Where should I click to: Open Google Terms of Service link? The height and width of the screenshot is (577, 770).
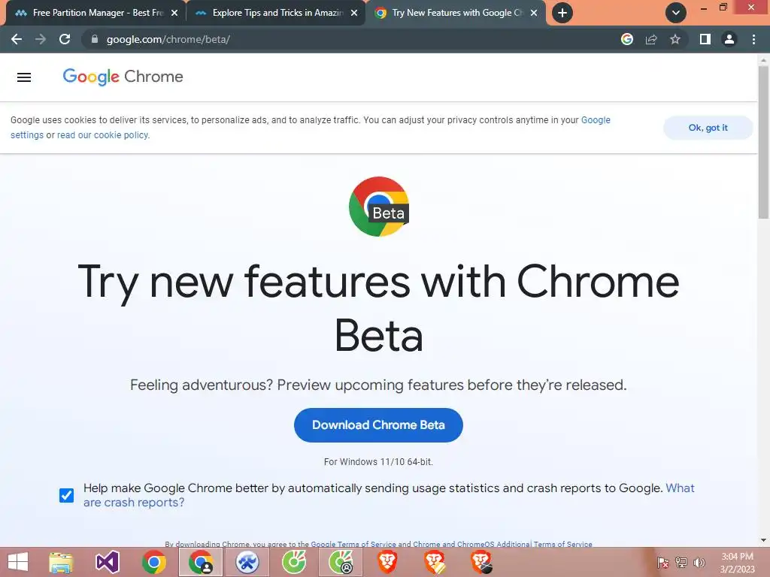[353, 544]
